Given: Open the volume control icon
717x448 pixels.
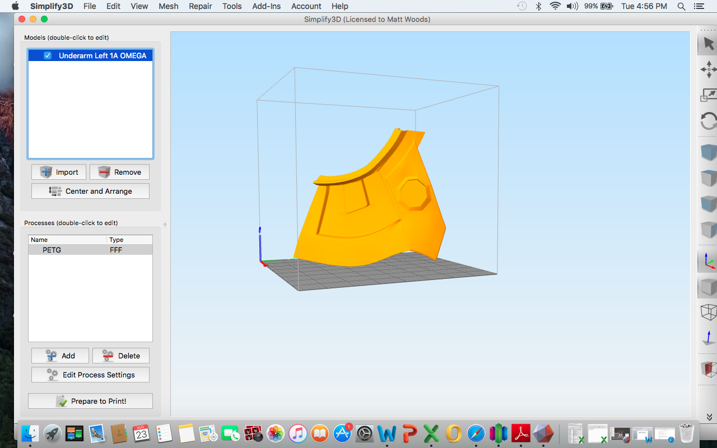Looking at the screenshot, I should pyautogui.click(x=572, y=6).
